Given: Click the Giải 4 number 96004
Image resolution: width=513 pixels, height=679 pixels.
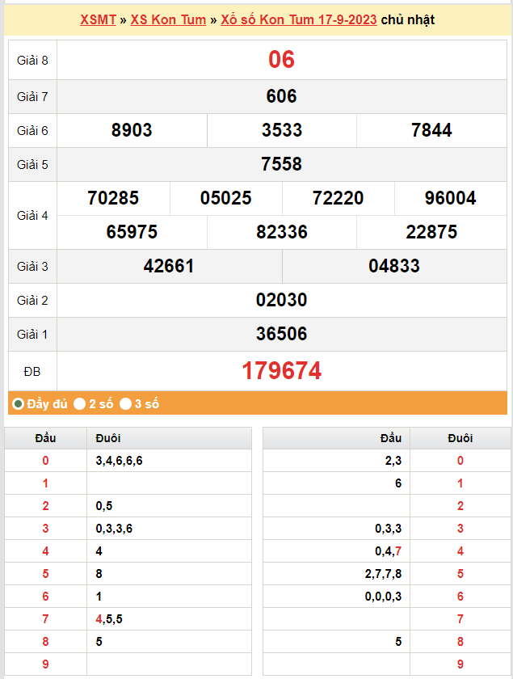Looking at the screenshot, I should pyautogui.click(x=451, y=198).
